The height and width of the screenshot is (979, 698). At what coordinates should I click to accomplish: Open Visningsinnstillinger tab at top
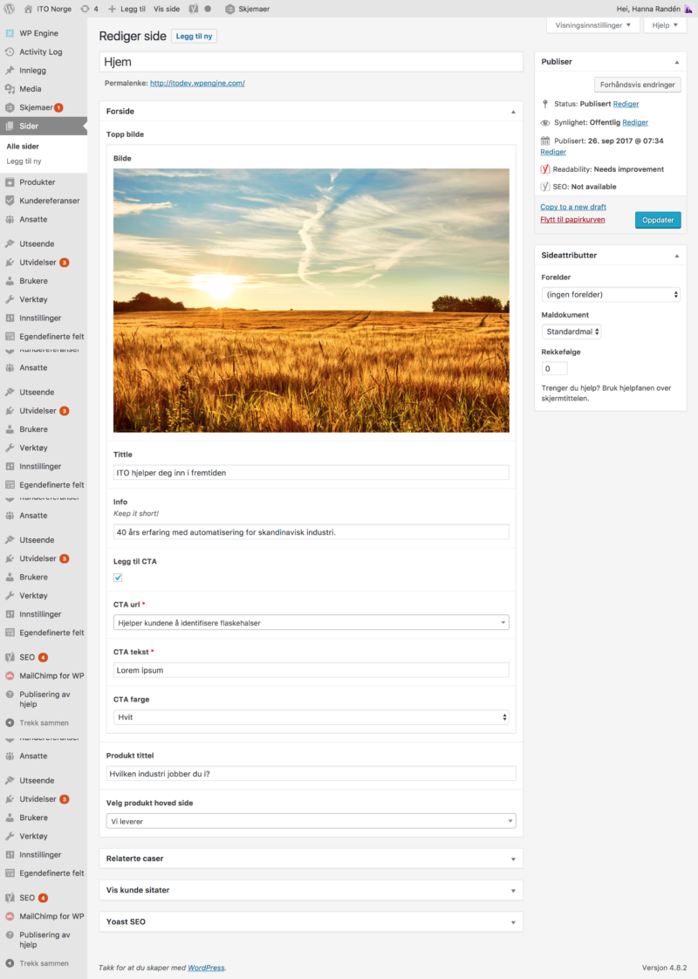tap(592, 25)
